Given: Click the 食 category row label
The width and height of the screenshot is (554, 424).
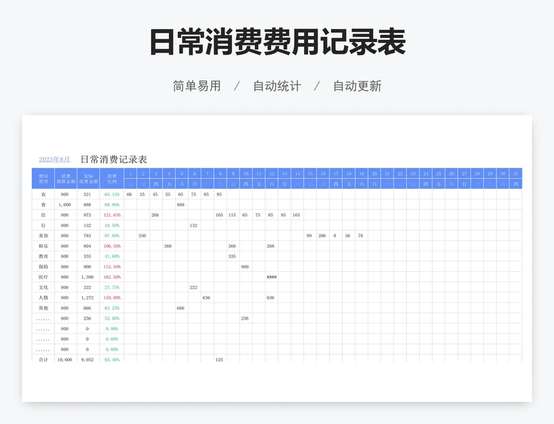Looking at the screenshot, I should coord(43,205).
